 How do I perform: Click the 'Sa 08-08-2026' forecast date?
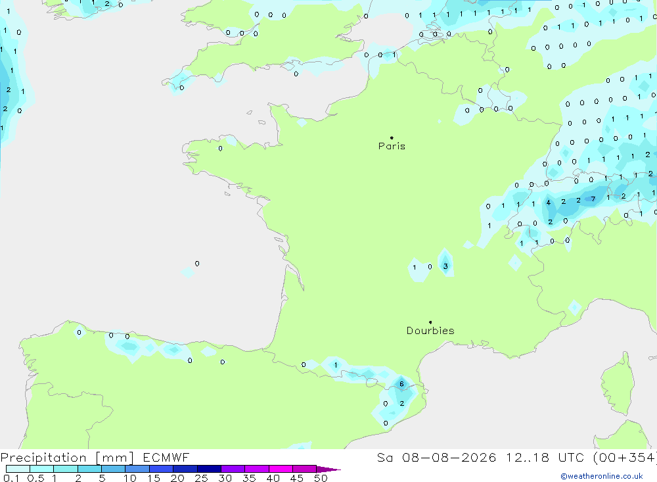(x=437, y=457)
